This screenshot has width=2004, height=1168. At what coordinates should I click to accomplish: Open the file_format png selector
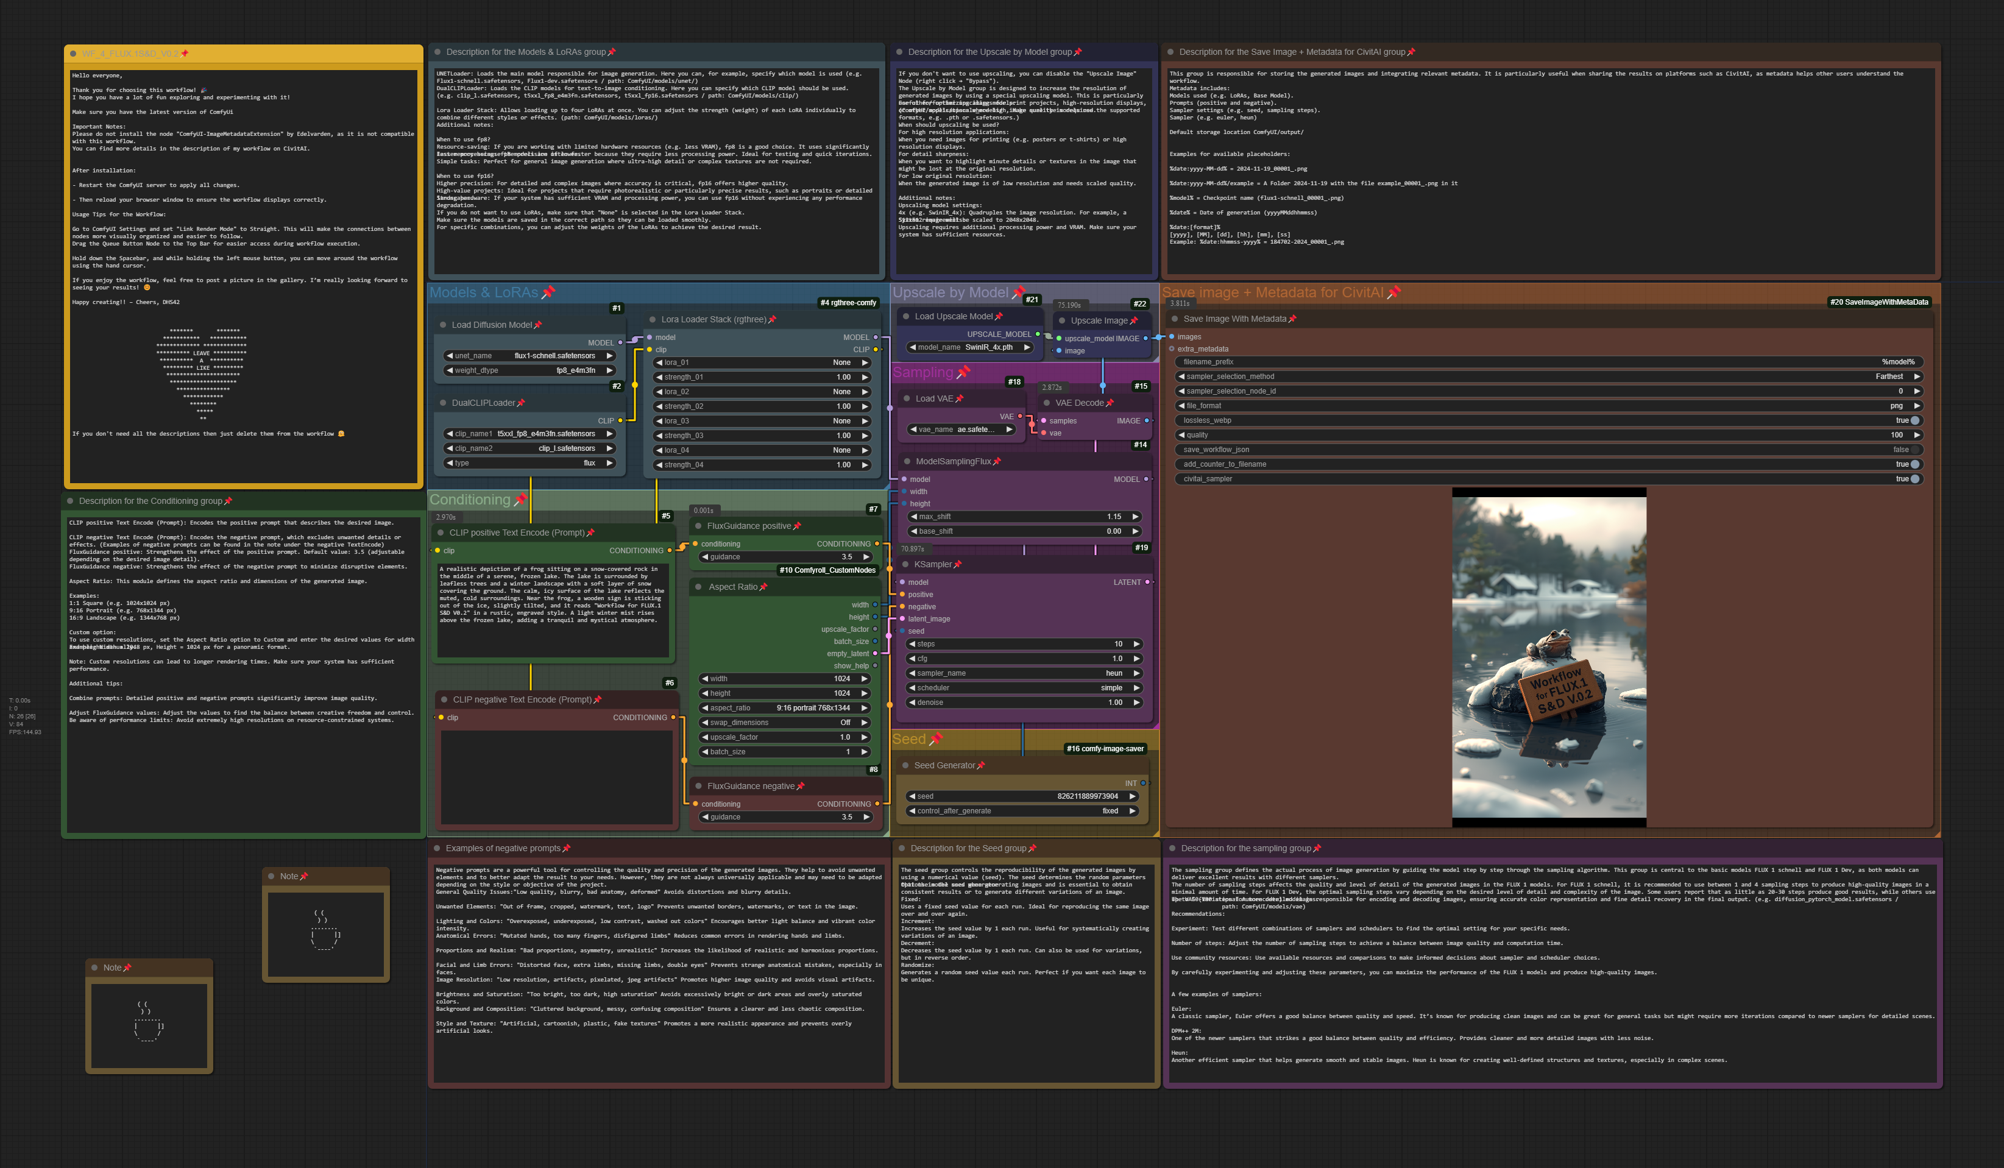pyautogui.click(x=1548, y=406)
